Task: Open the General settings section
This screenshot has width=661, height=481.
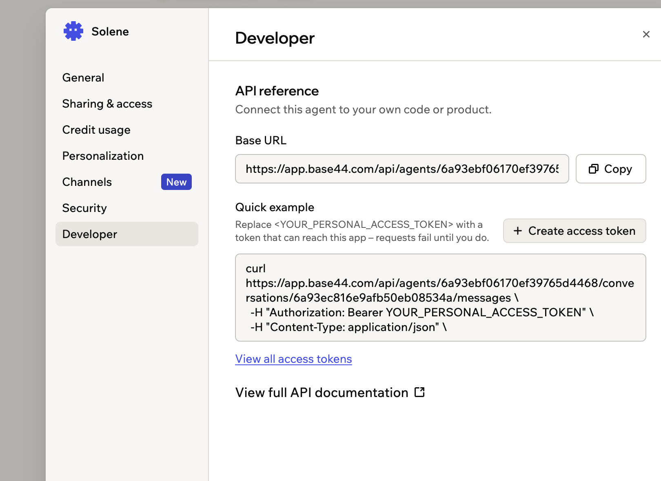Action: point(83,77)
